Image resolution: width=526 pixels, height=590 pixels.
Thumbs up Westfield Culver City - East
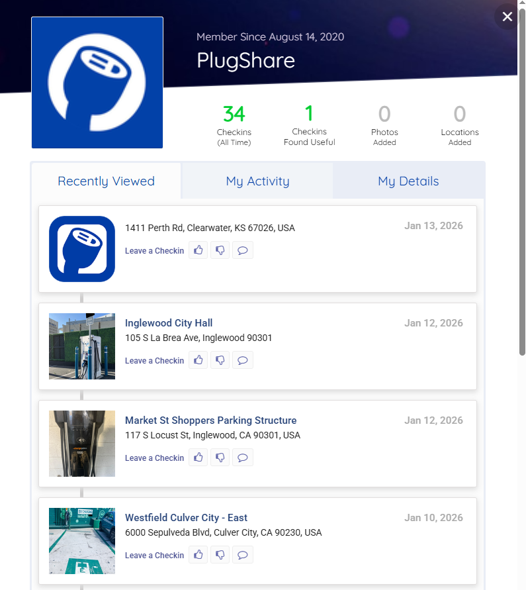tap(198, 555)
